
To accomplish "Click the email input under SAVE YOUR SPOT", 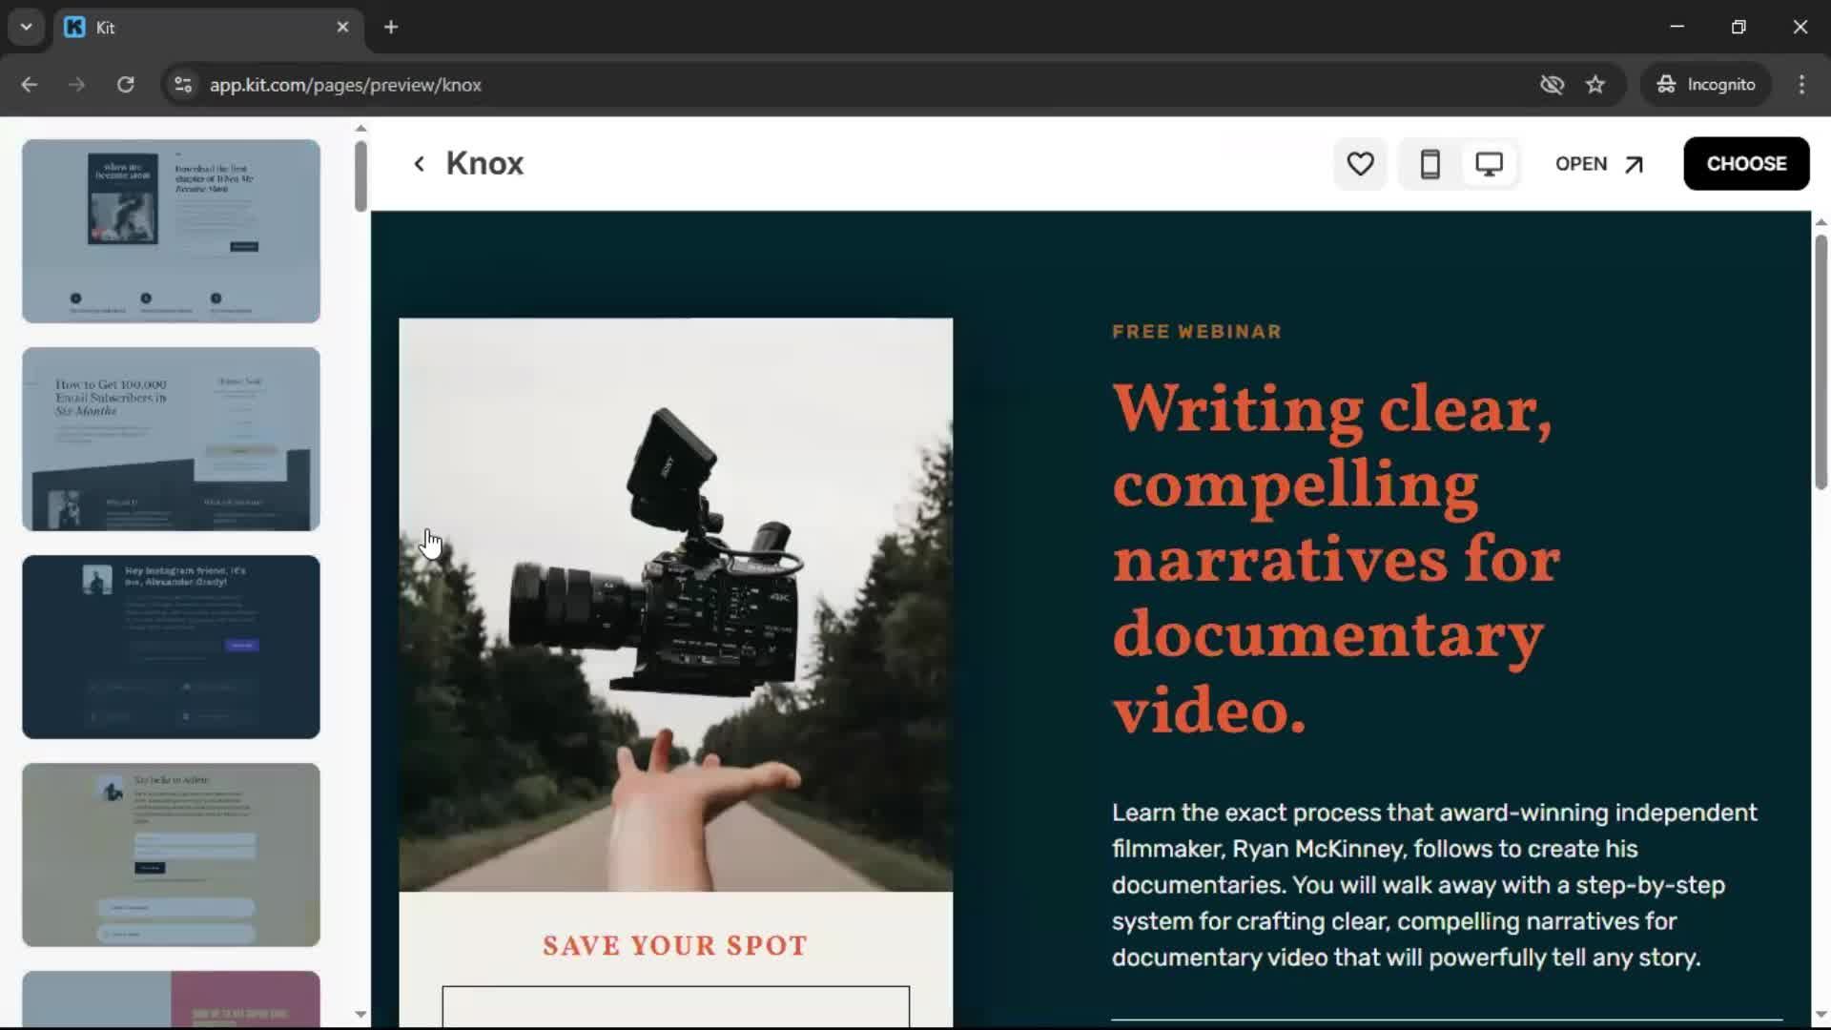I will 674,1009.
